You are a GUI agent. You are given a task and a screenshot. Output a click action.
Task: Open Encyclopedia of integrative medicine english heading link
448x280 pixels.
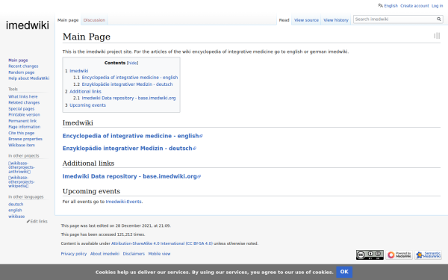(133, 136)
